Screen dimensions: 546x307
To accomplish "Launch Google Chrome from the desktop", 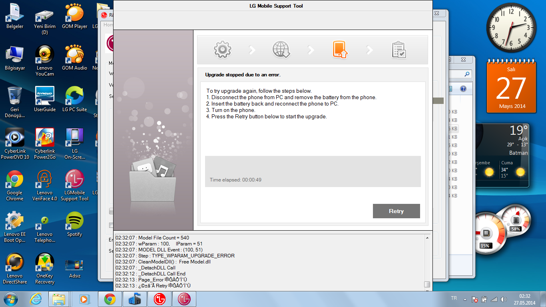I will pyautogui.click(x=15, y=185).
